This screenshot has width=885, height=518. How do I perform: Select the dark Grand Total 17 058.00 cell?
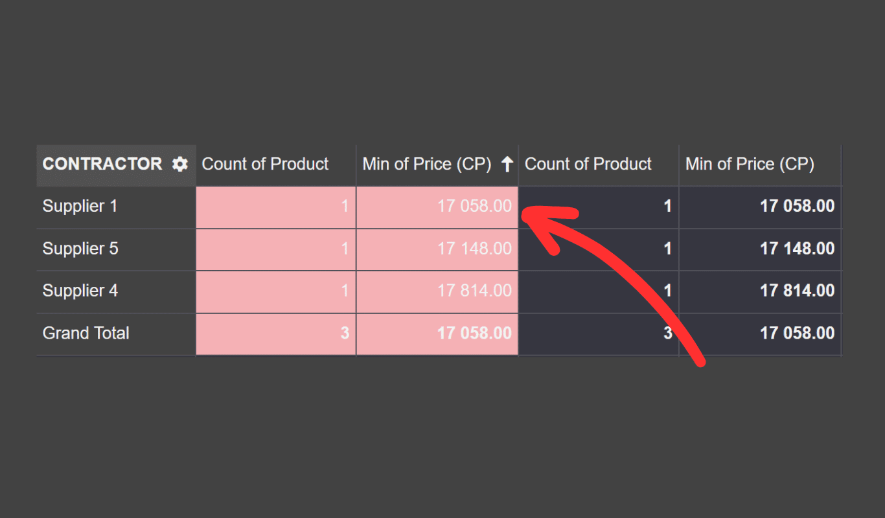click(797, 333)
